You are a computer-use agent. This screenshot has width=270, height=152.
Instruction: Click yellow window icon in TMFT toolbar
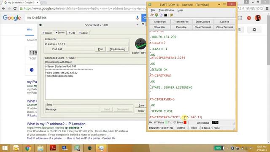[171, 15]
